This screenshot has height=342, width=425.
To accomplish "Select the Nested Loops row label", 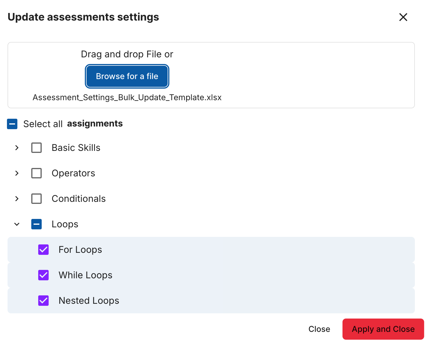I will coord(89,301).
